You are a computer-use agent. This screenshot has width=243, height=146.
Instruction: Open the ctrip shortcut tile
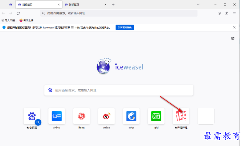point(131,116)
